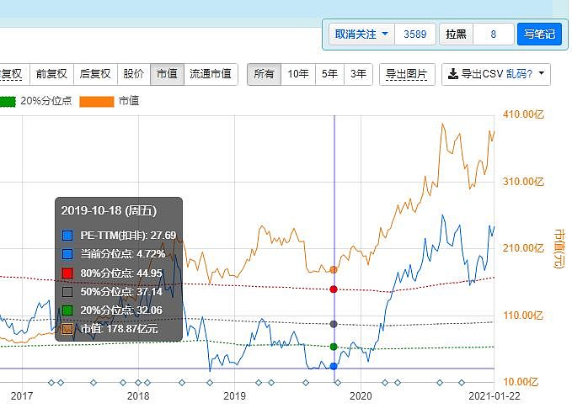Select the 3年 time range
This screenshot has height=419, width=572.
click(358, 74)
